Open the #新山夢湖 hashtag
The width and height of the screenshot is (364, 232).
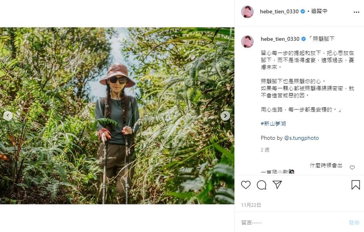(x=273, y=124)
